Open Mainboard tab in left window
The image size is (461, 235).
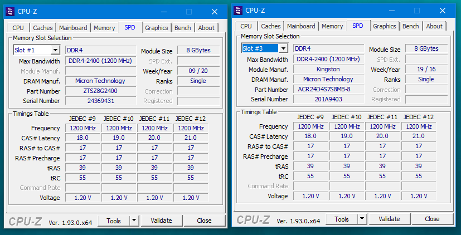point(73,28)
